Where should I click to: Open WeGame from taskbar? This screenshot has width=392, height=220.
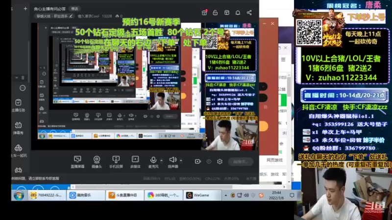[x=202, y=195]
